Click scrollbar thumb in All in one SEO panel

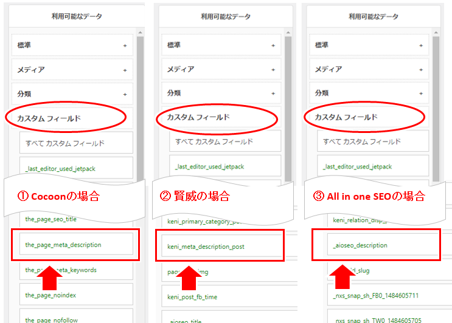click(x=436, y=109)
